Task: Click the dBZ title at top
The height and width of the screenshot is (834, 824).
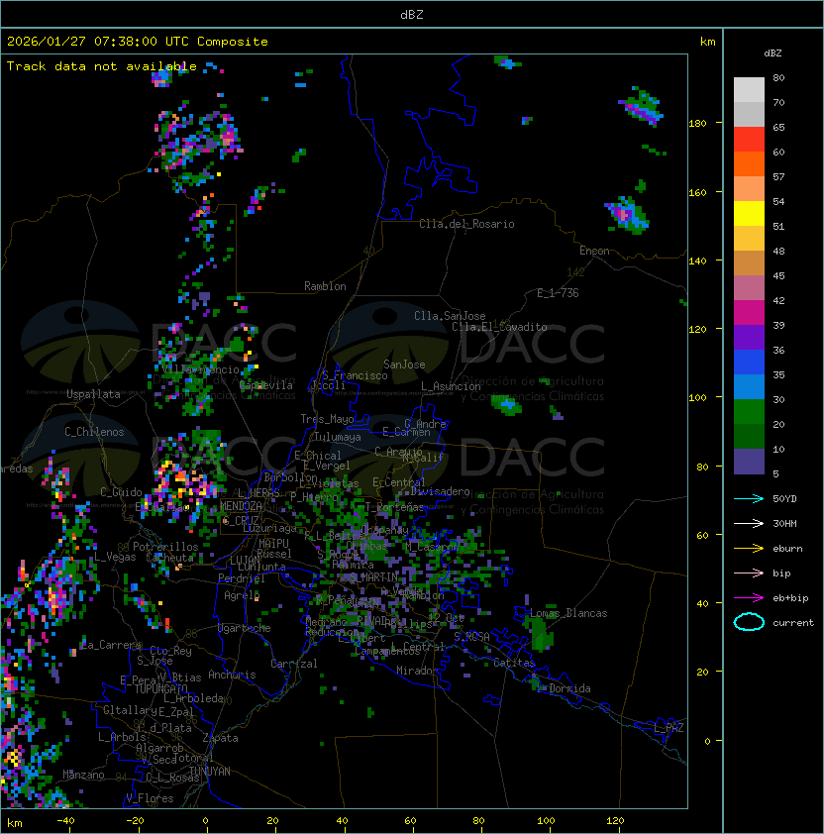Action: point(412,15)
